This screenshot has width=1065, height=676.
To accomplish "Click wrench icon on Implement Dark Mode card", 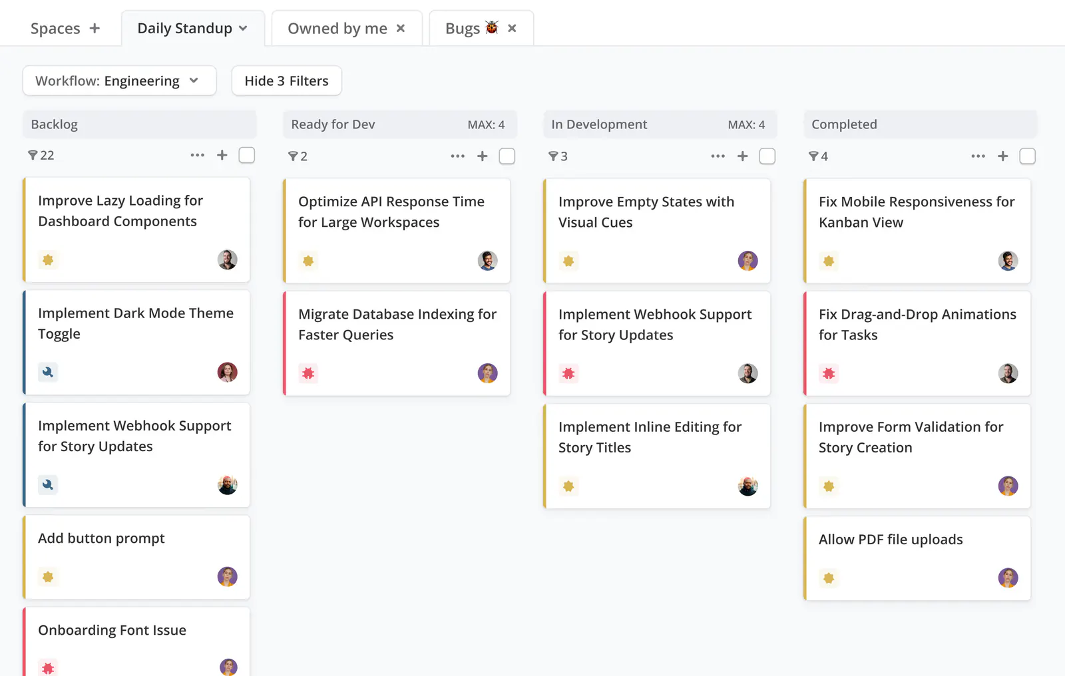I will point(48,372).
